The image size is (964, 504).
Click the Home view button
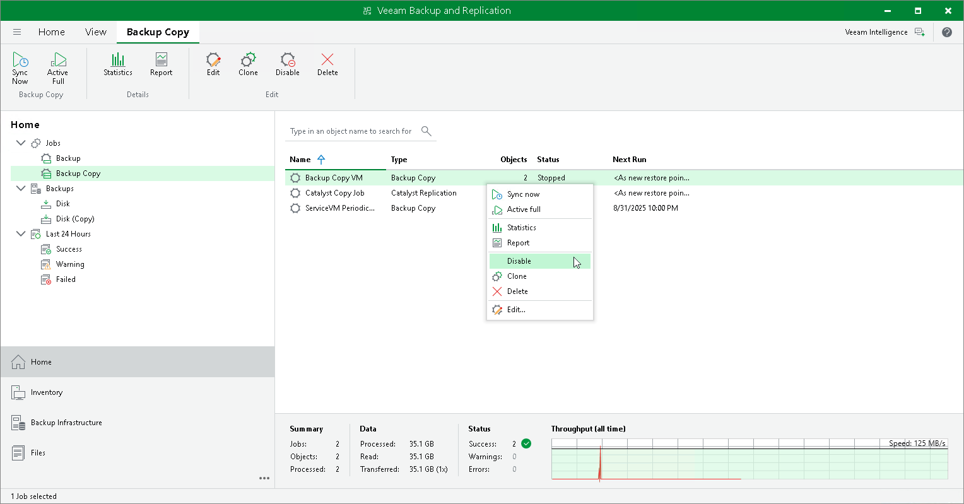138,362
